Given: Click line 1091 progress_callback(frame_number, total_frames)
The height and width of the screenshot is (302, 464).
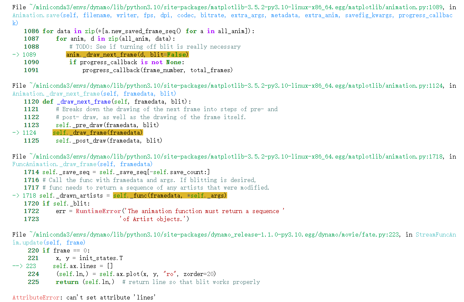Looking at the screenshot, I should (x=157, y=70).
